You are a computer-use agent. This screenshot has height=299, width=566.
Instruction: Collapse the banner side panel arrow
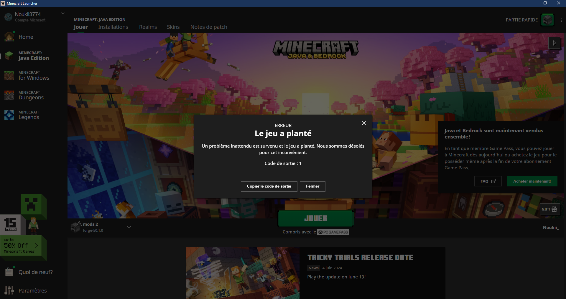554,43
